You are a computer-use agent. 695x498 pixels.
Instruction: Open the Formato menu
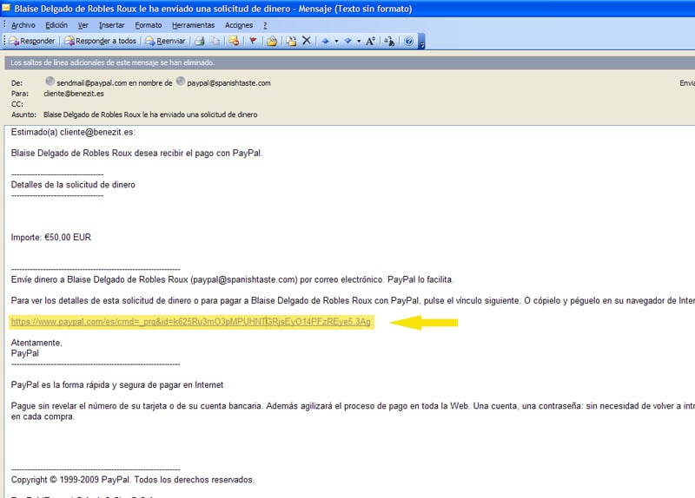click(149, 25)
